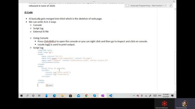Launch Microsoft Edge from the taskbar
The width and height of the screenshot is (195, 109).
55,96
